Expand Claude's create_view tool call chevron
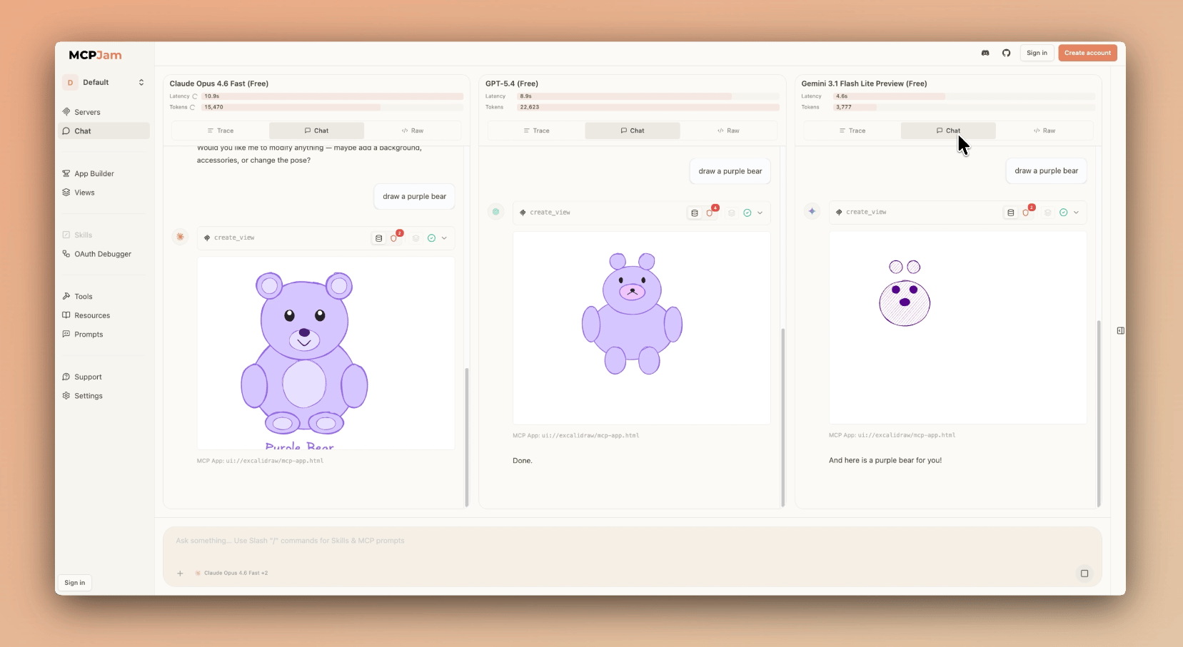The height and width of the screenshot is (647, 1183). coord(444,238)
